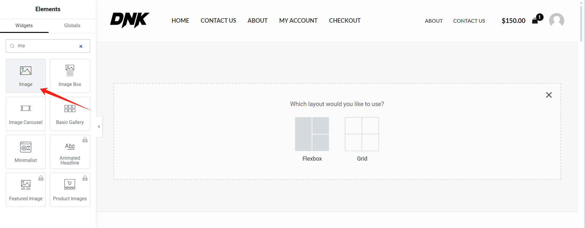This screenshot has width=585, height=228.
Task: Switch to the Widgets tab
Action: coord(24,26)
